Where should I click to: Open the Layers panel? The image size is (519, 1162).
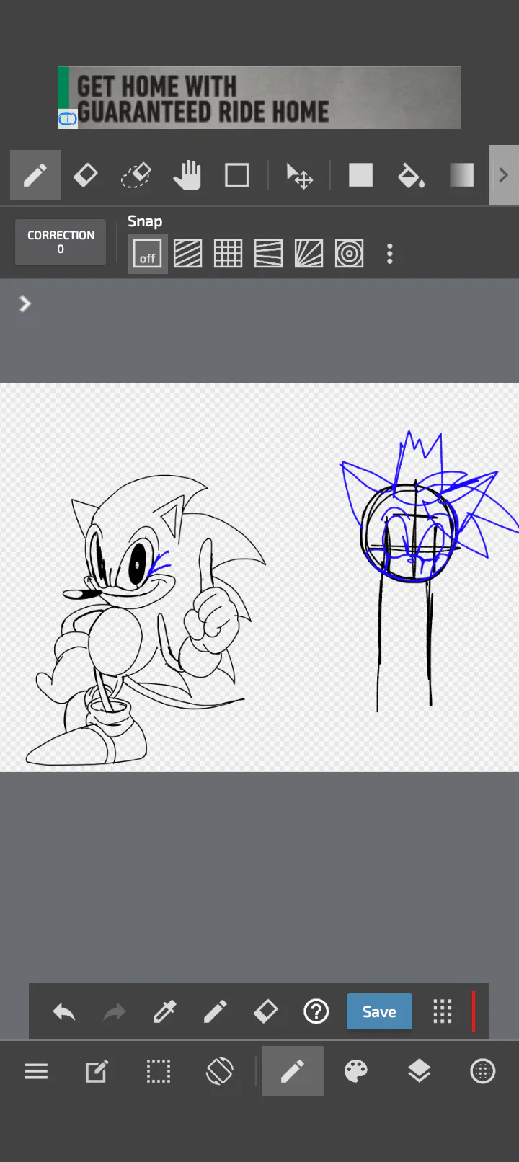click(419, 1072)
